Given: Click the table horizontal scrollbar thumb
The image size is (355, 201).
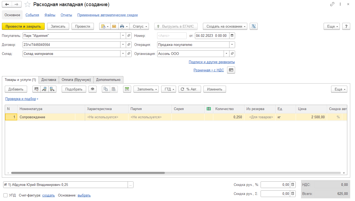Looking at the screenshot, I should (88, 173).
